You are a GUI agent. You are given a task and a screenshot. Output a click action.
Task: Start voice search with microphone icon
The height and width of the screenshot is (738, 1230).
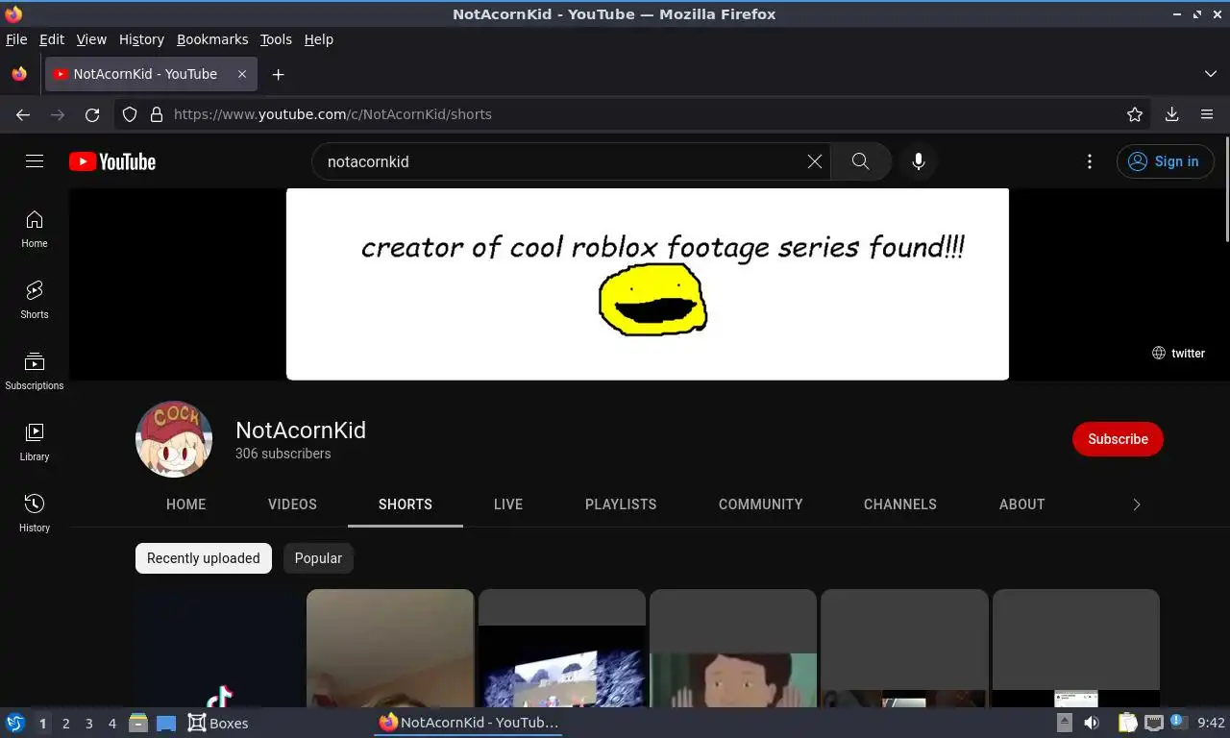(919, 161)
